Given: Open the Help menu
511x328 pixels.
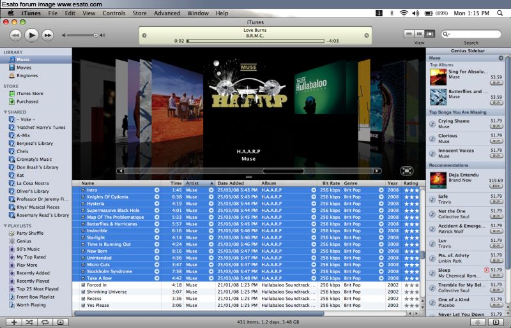Looking at the screenshot, I should coord(222,13).
